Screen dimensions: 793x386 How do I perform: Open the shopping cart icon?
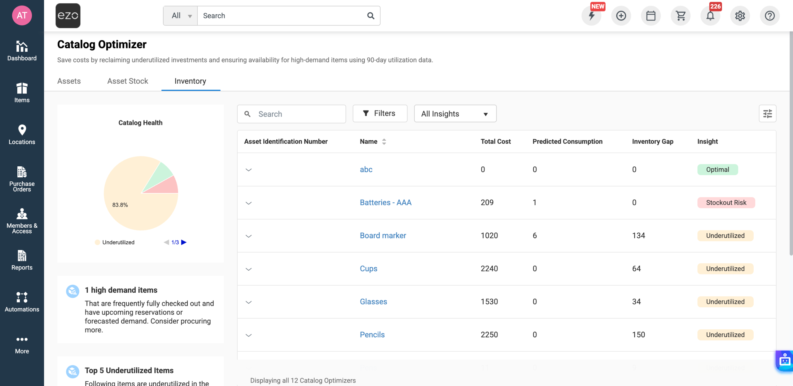click(680, 16)
